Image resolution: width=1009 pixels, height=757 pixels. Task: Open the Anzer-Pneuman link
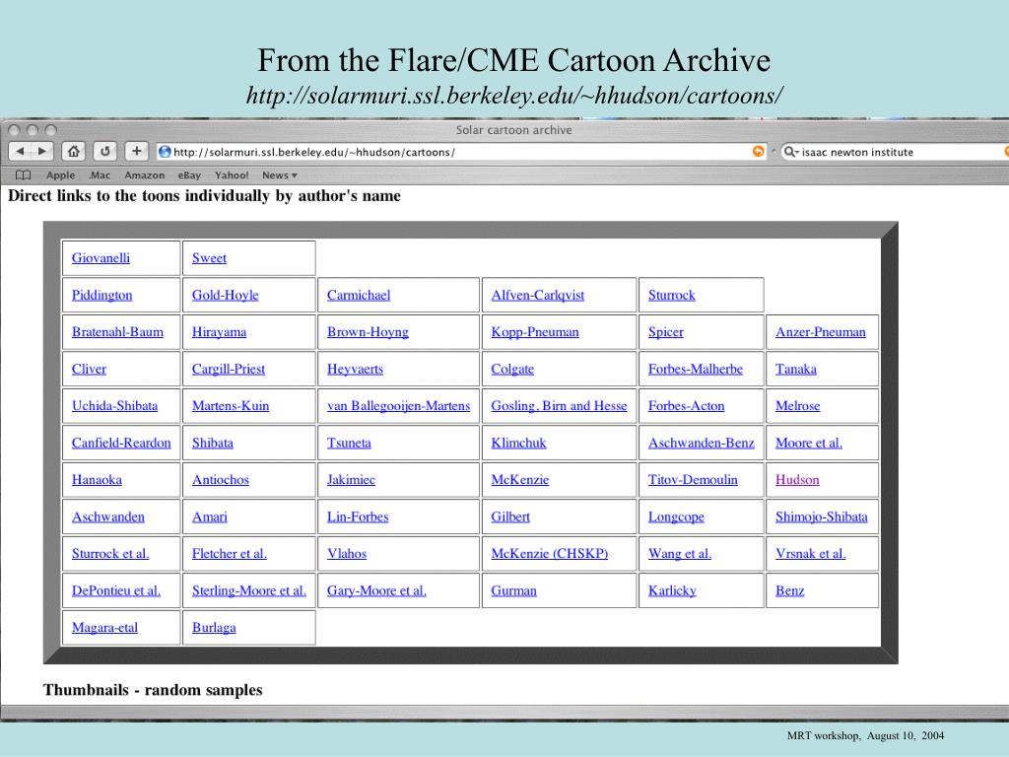(x=821, y=332)
